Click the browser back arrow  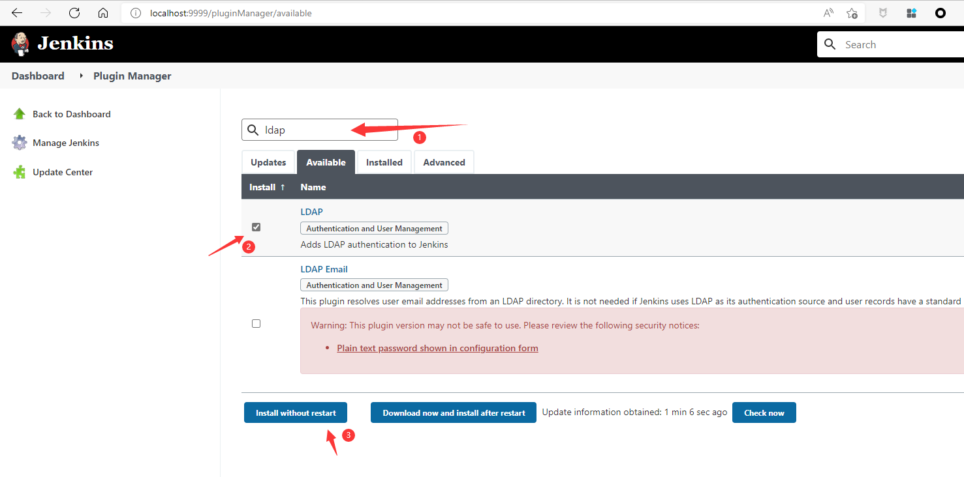[17, 13]
